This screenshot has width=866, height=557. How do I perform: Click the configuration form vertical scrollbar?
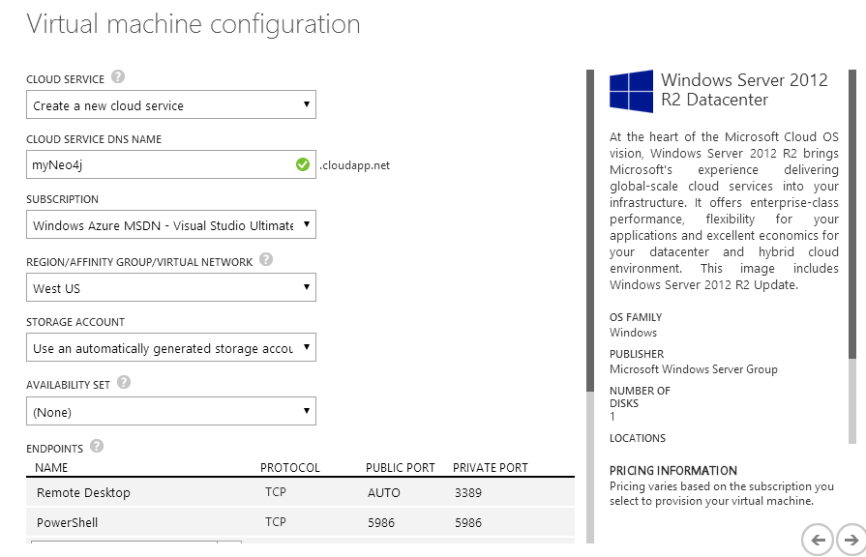590,231
